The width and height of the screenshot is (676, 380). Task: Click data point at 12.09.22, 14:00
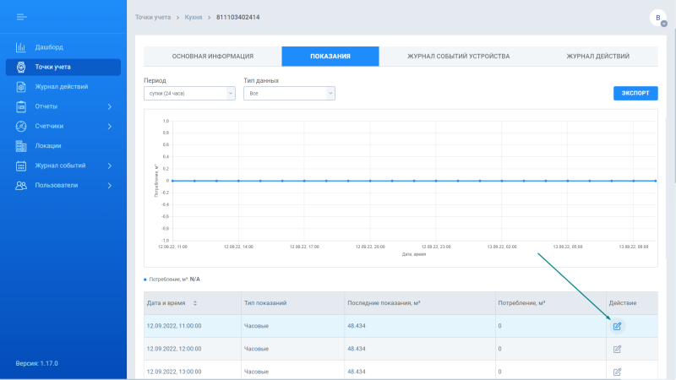pyautogui.click(x=238, y=181)
